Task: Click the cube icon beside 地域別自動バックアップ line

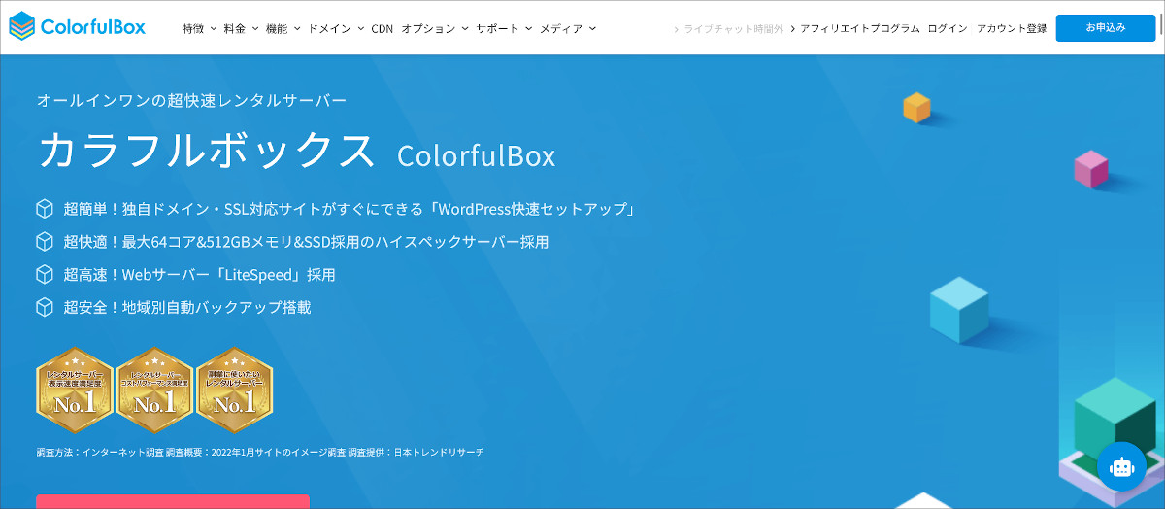Action: (45, 307)
